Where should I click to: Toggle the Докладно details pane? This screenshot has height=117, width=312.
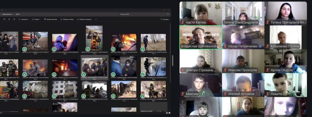pos(165,19)
